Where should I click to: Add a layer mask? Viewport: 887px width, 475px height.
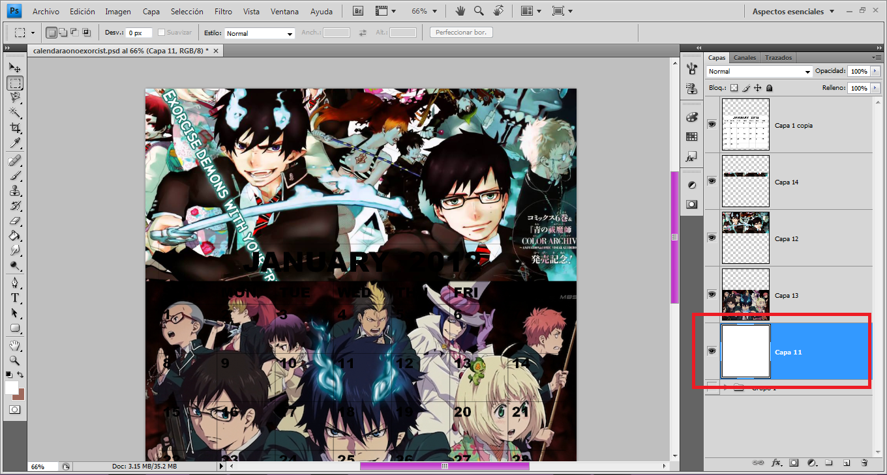click(x=794, y=463)
